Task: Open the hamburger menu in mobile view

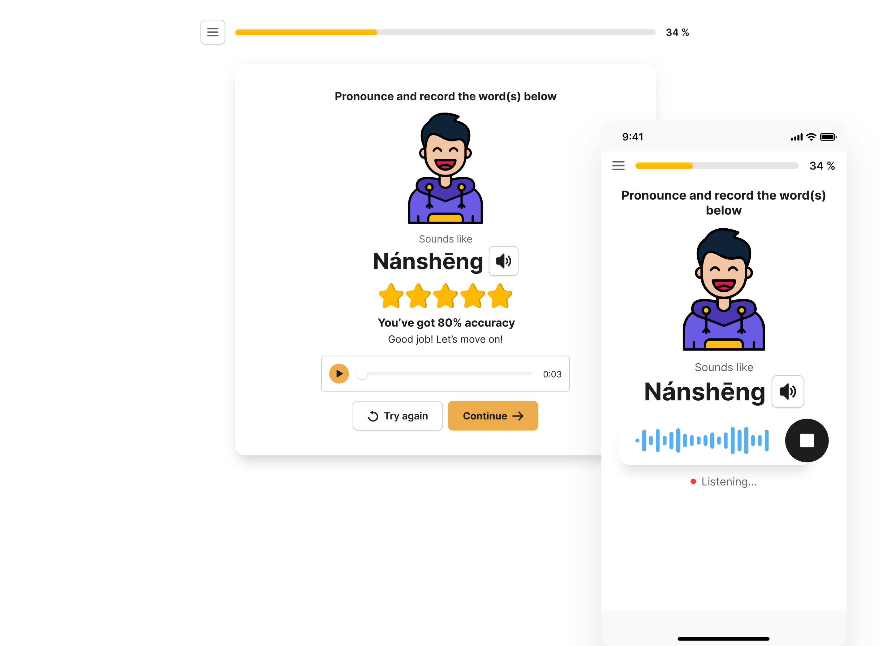Action: click(x=618, y=166)
